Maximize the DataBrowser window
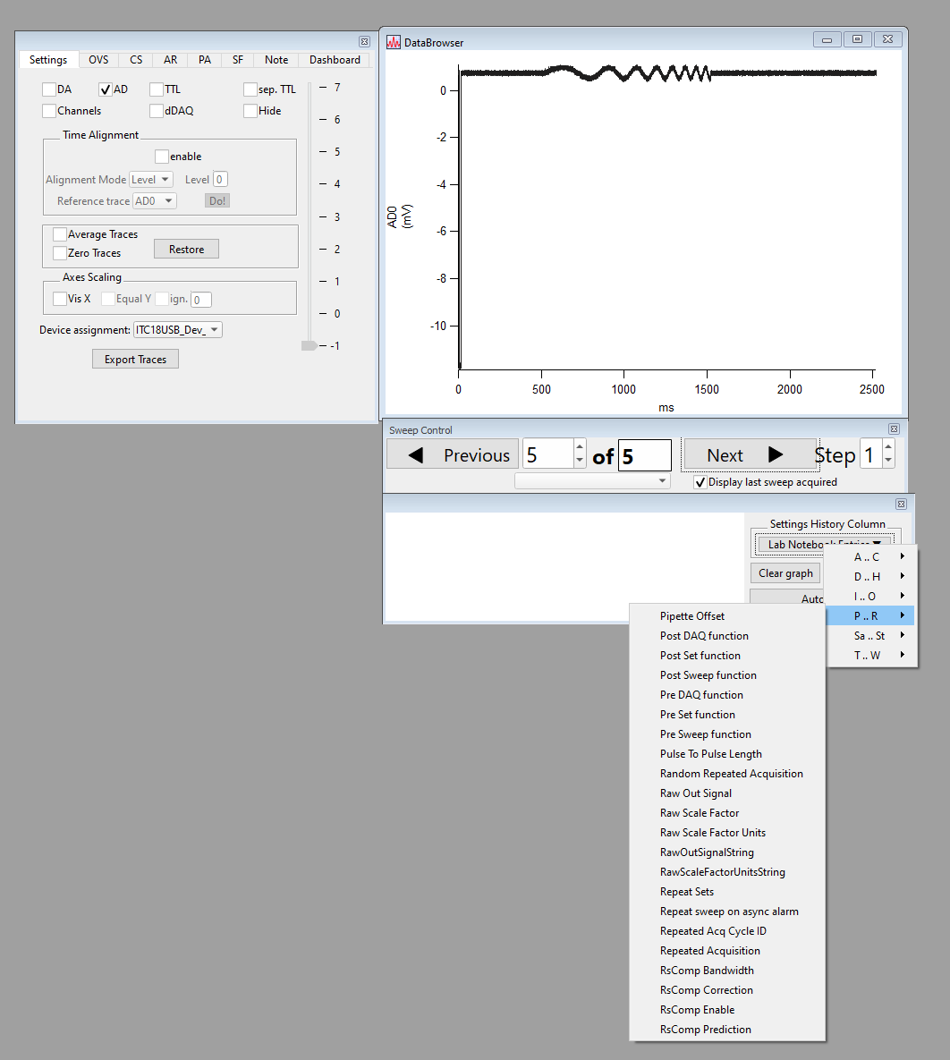The image size is (950, 1060). tap(857, 39)
